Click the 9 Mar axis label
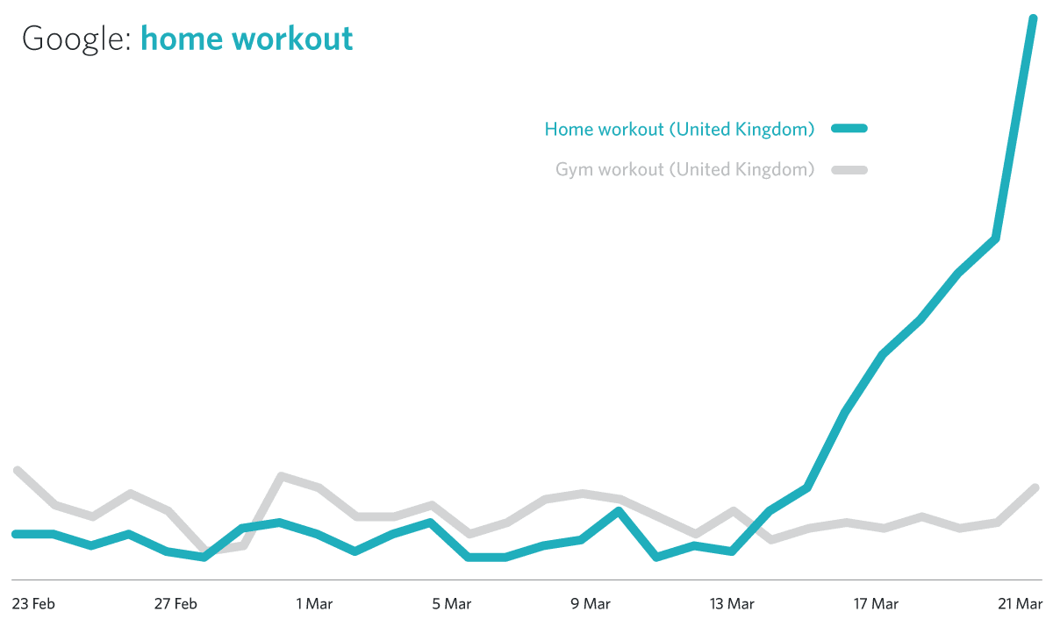Image resolution: width=1053 pixels, height=640 pixels. 591,604
